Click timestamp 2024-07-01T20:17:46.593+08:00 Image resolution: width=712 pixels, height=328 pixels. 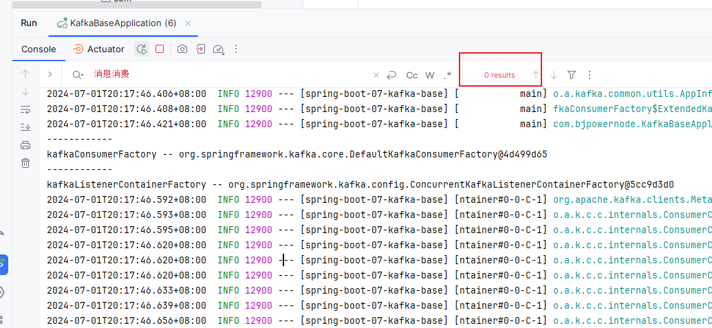(x=127, y=215)
